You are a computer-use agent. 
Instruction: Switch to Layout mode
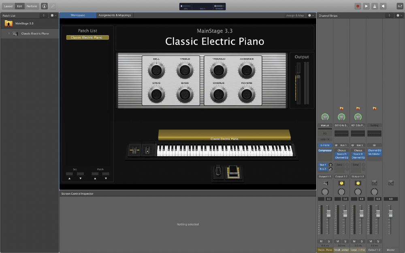tap(8, 6)
